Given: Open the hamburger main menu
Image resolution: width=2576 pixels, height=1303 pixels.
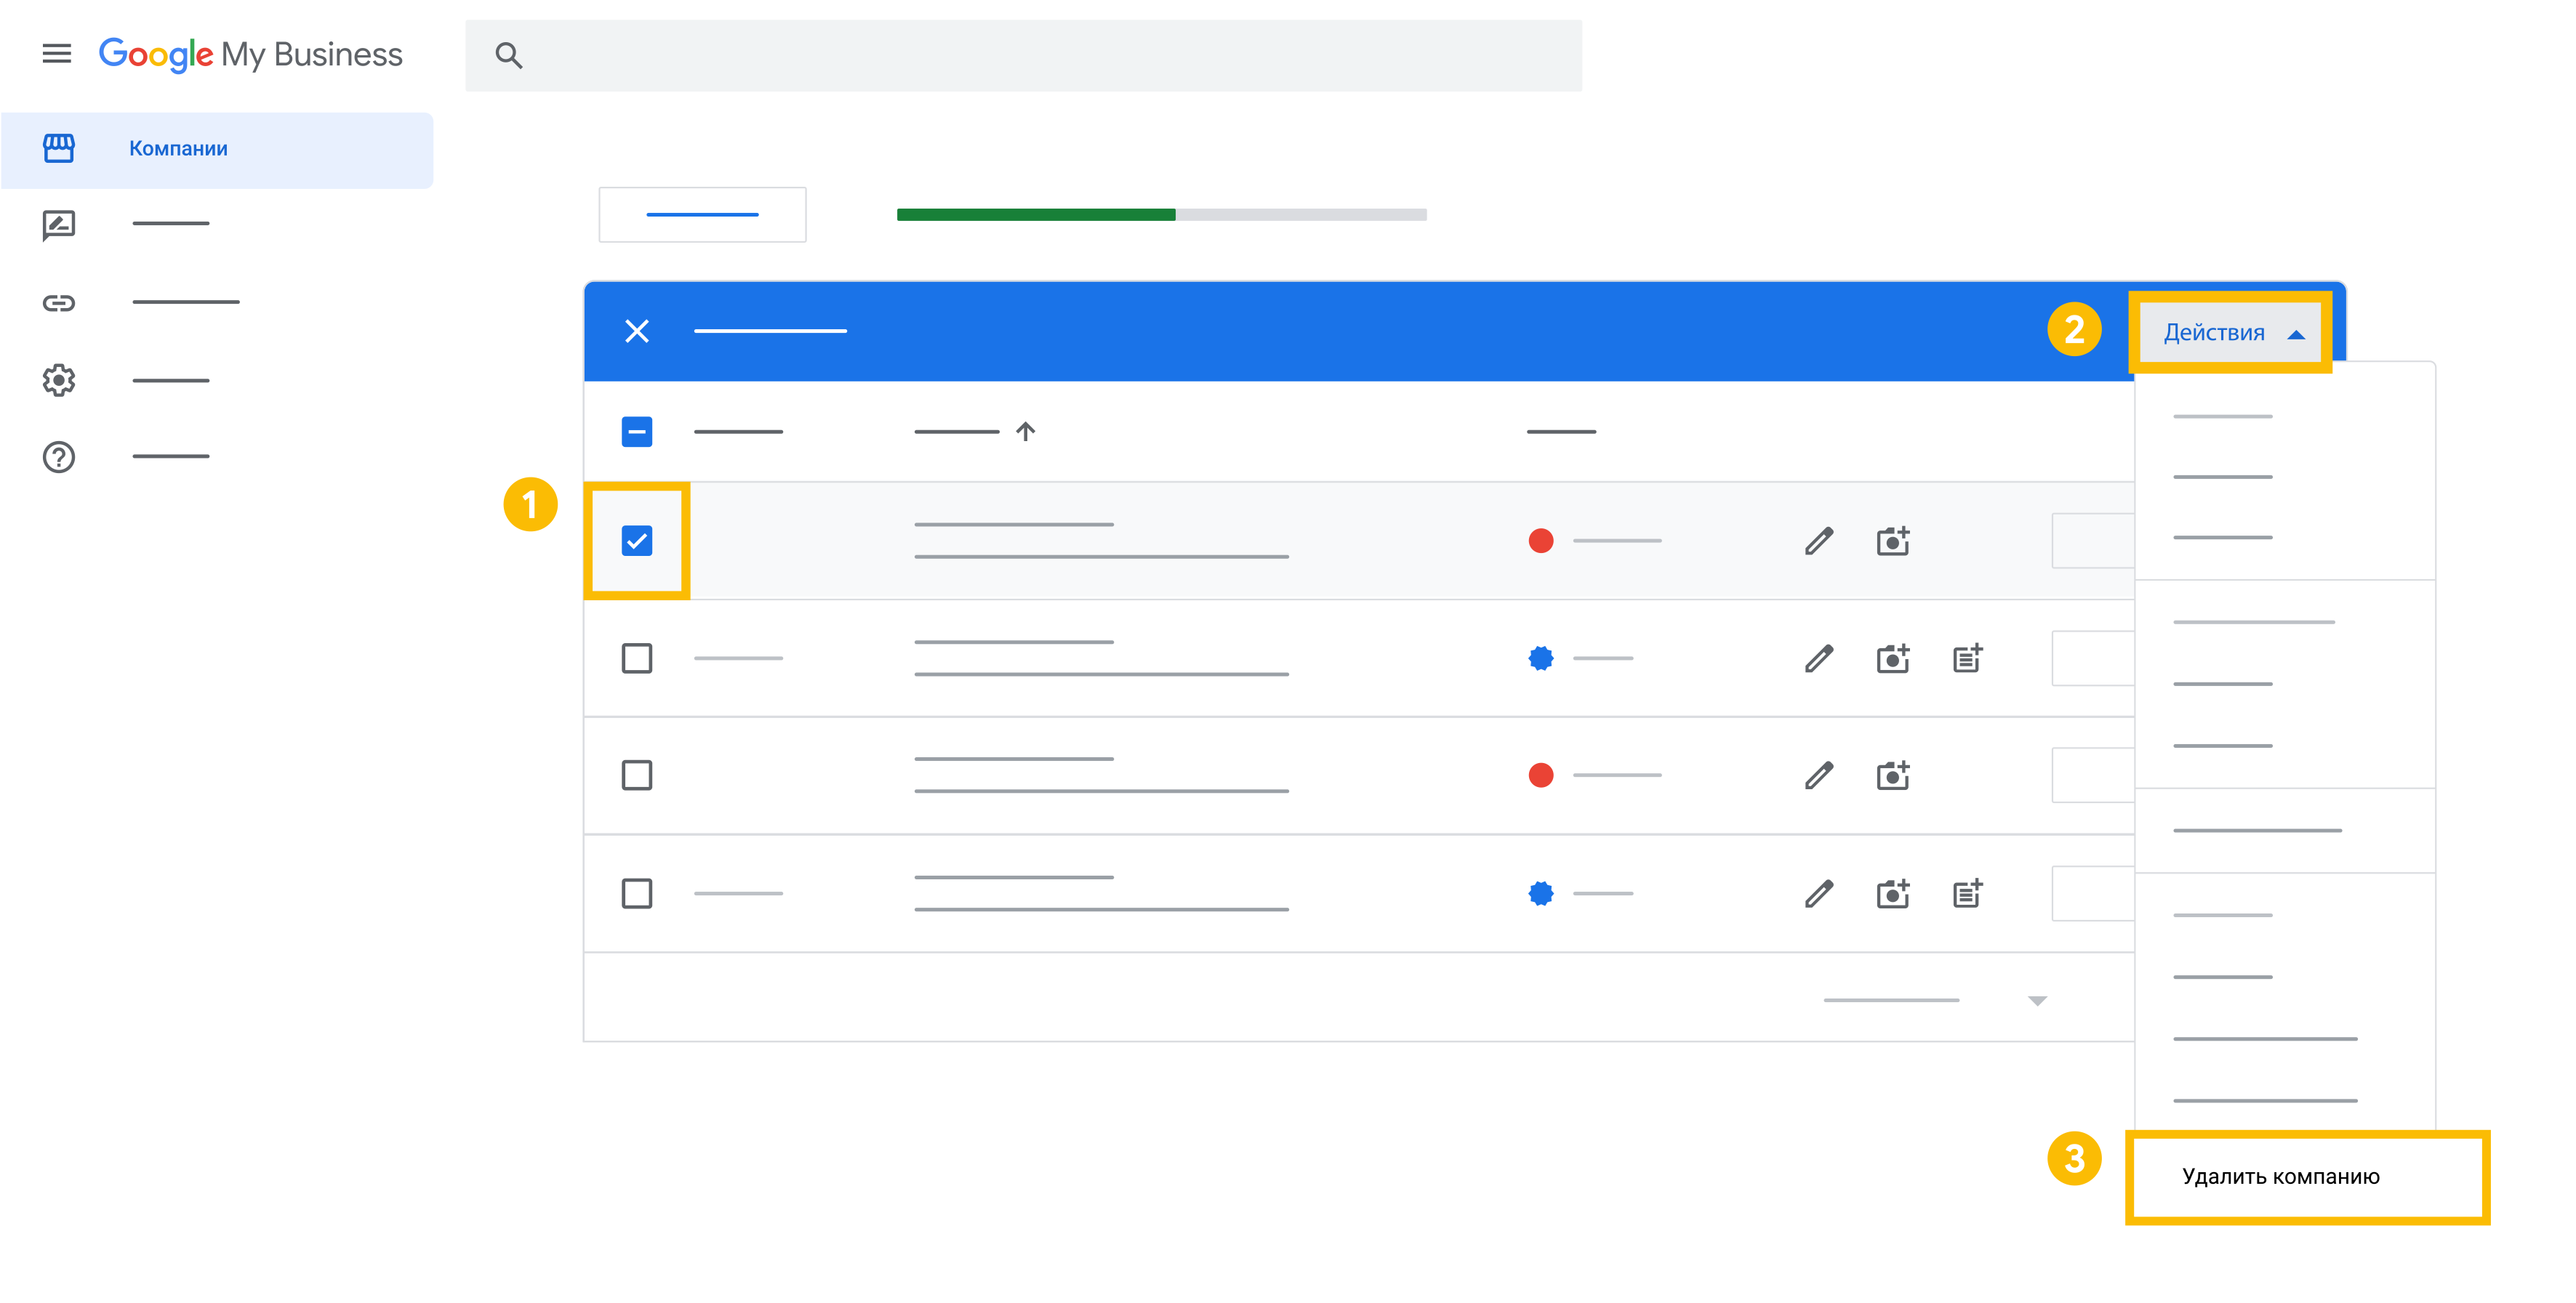Looking at the screenshot, I should click(x=56, y=54).
